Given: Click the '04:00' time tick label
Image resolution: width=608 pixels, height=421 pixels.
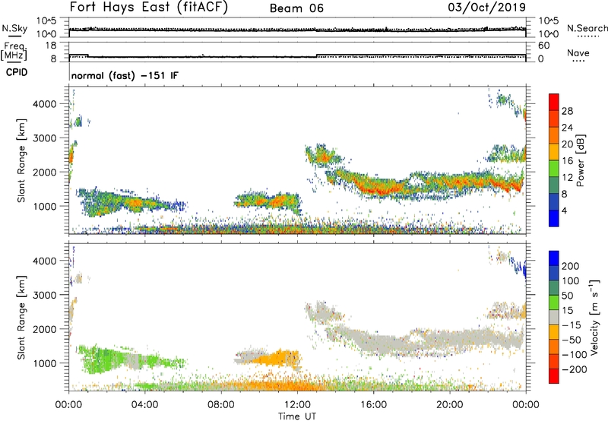Looking at the screenshot, I should pyautogui.click(x=144, y=405).
